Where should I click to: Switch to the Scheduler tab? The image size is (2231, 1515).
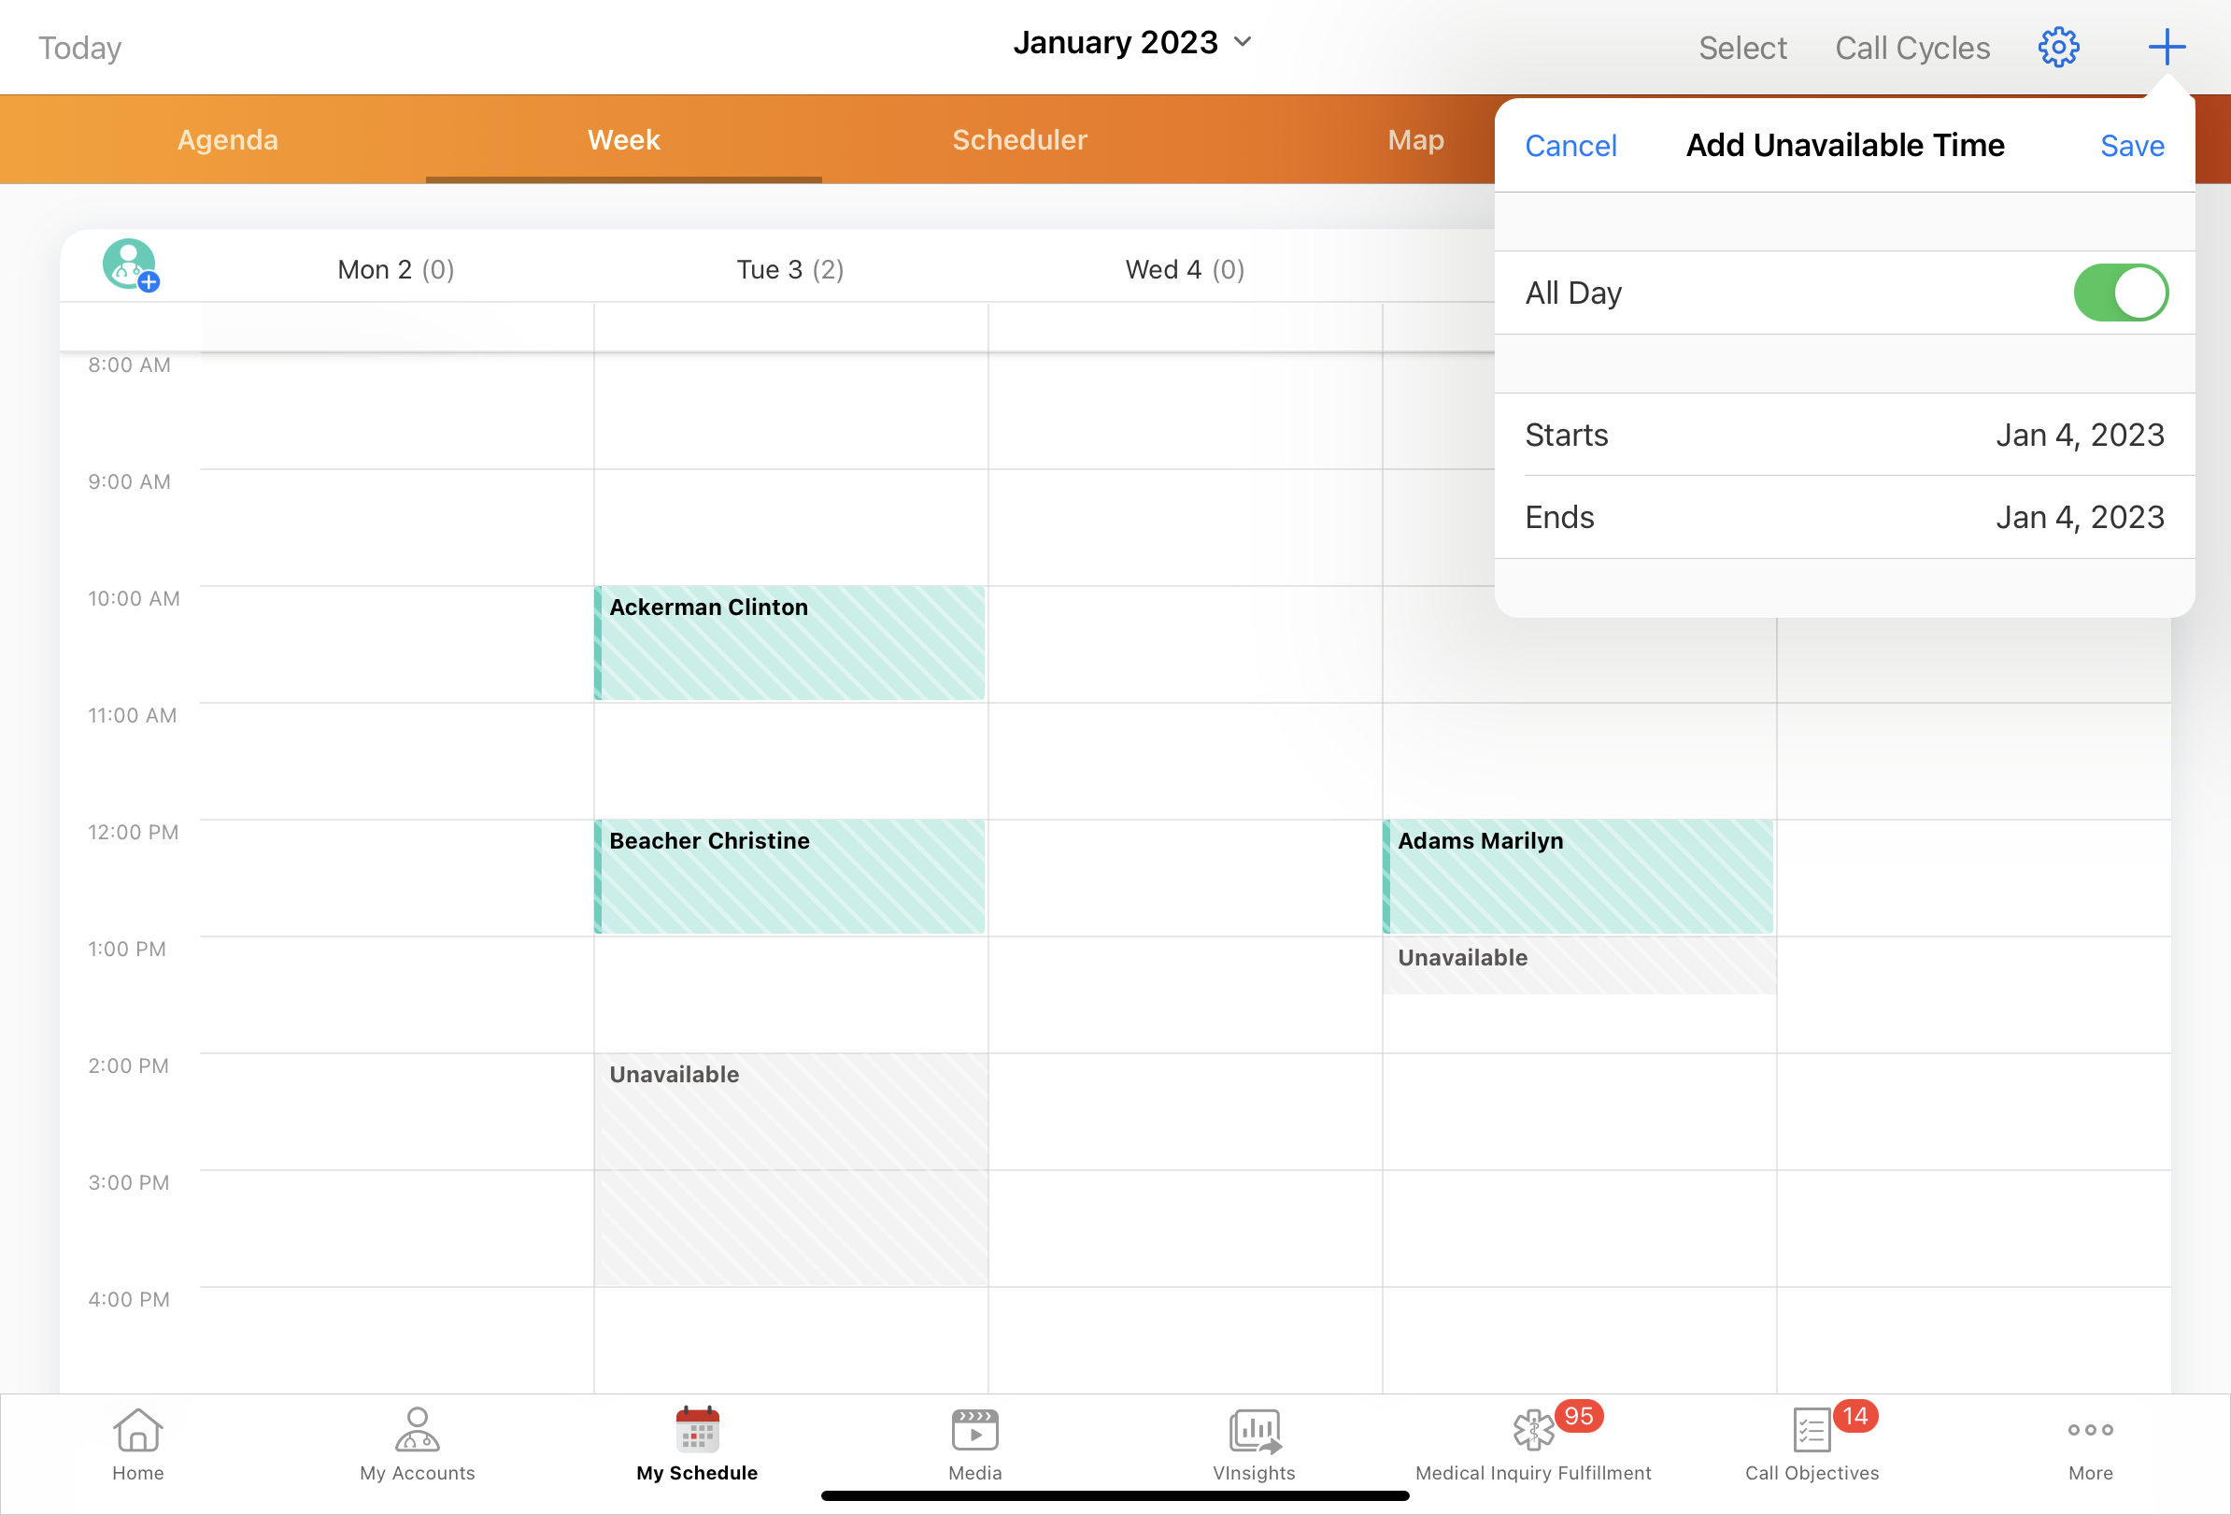pyautogui.click(x=1019, y=140)
